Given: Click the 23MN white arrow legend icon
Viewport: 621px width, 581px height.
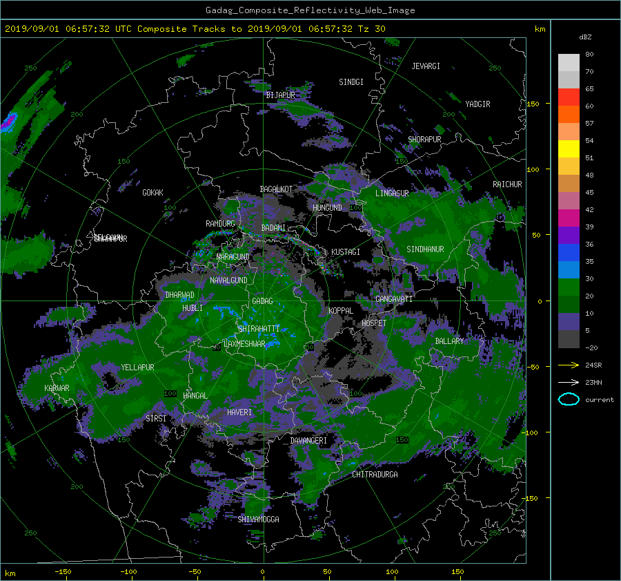Looking at the screenshot, I should tap(569, 382).
